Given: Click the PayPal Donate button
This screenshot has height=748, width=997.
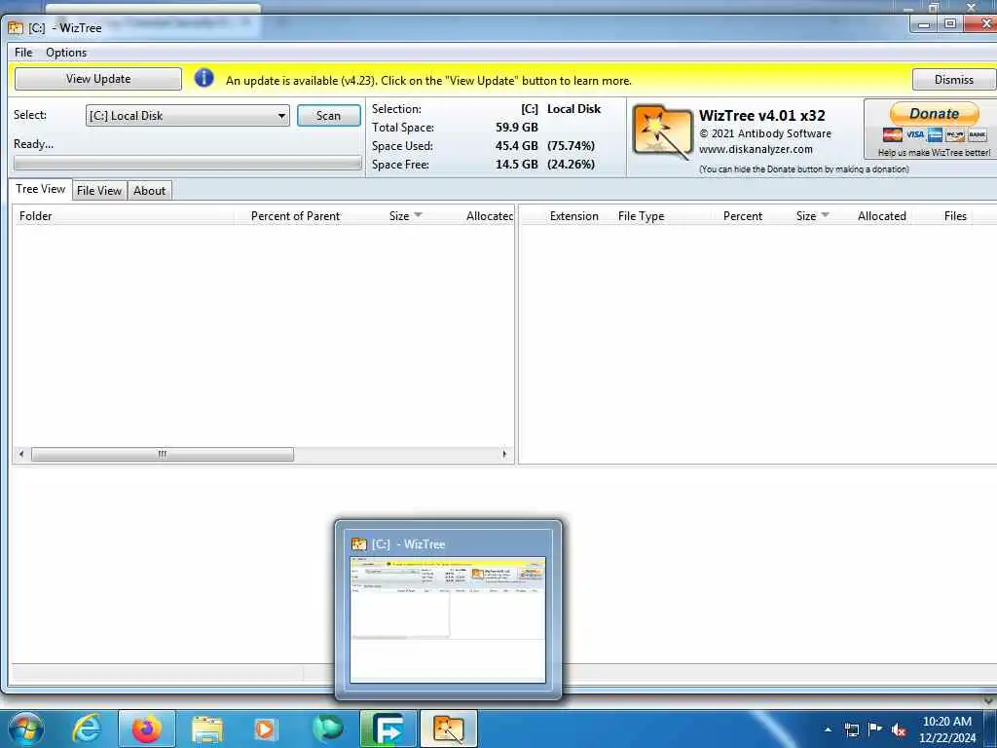Looking at the screenshot, I should [934, 114].
